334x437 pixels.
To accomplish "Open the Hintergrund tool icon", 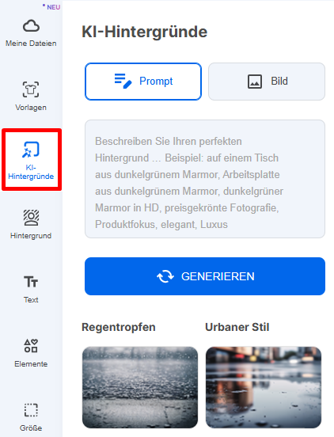I will [31, 218].
